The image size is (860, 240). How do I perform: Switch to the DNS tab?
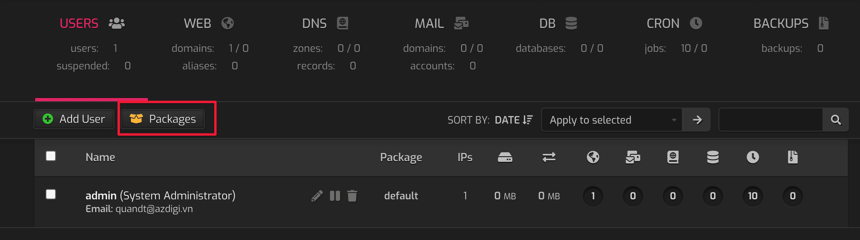(x=325, y=24)
